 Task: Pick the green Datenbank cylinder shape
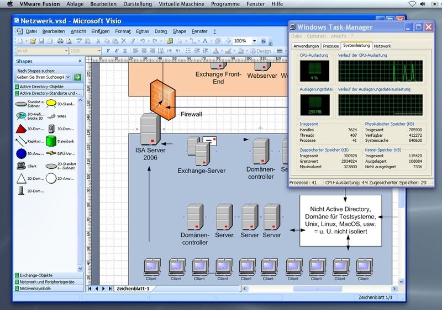[x=51, y=141]
